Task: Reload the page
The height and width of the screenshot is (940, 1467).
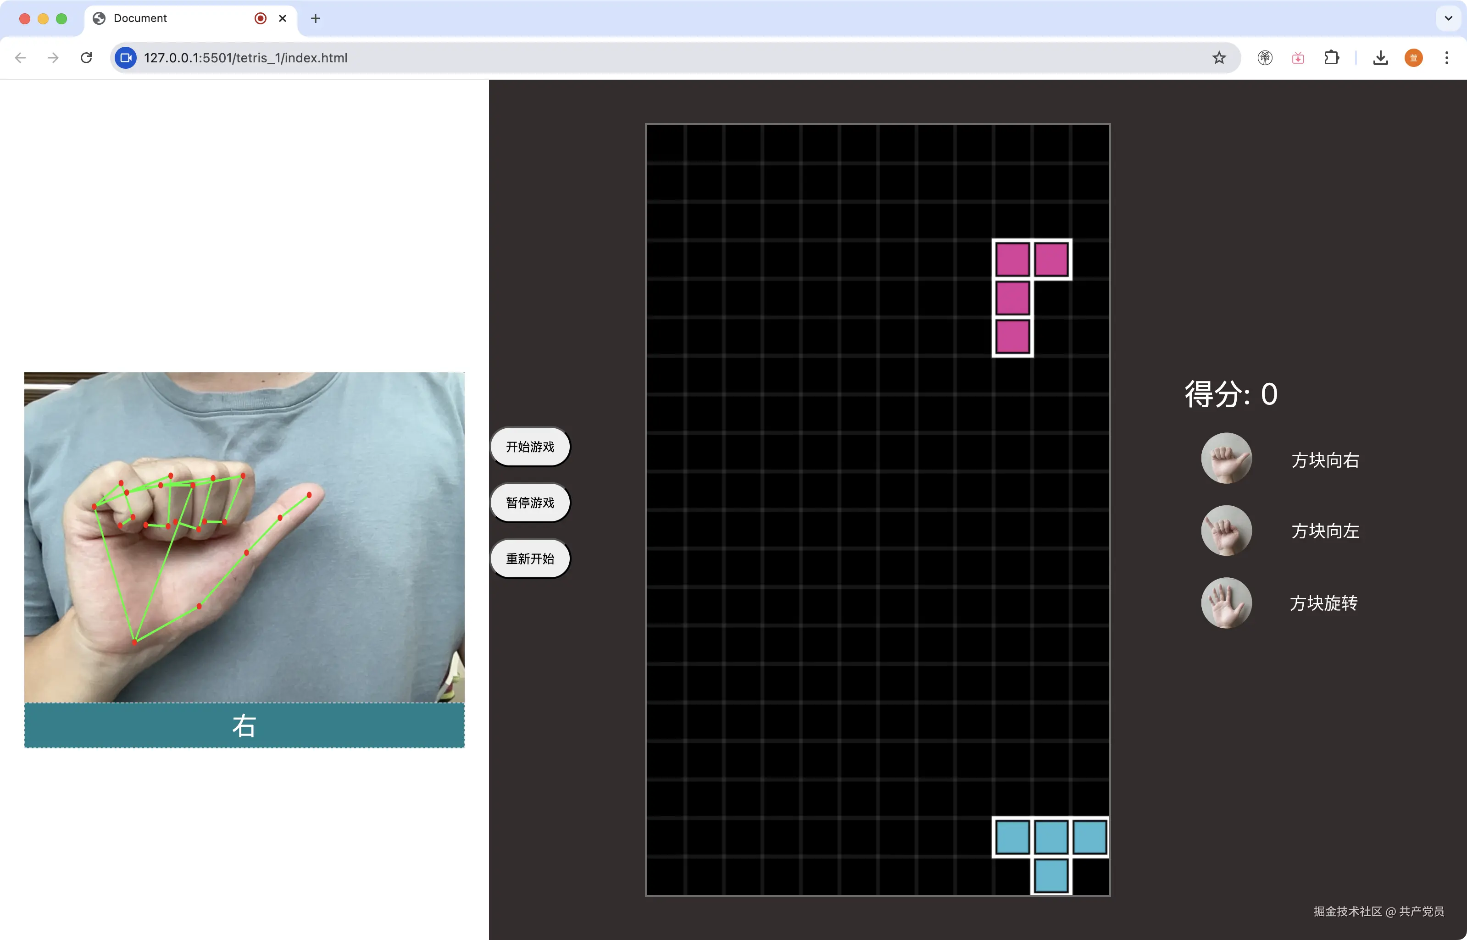Action: tap(87, 58)
